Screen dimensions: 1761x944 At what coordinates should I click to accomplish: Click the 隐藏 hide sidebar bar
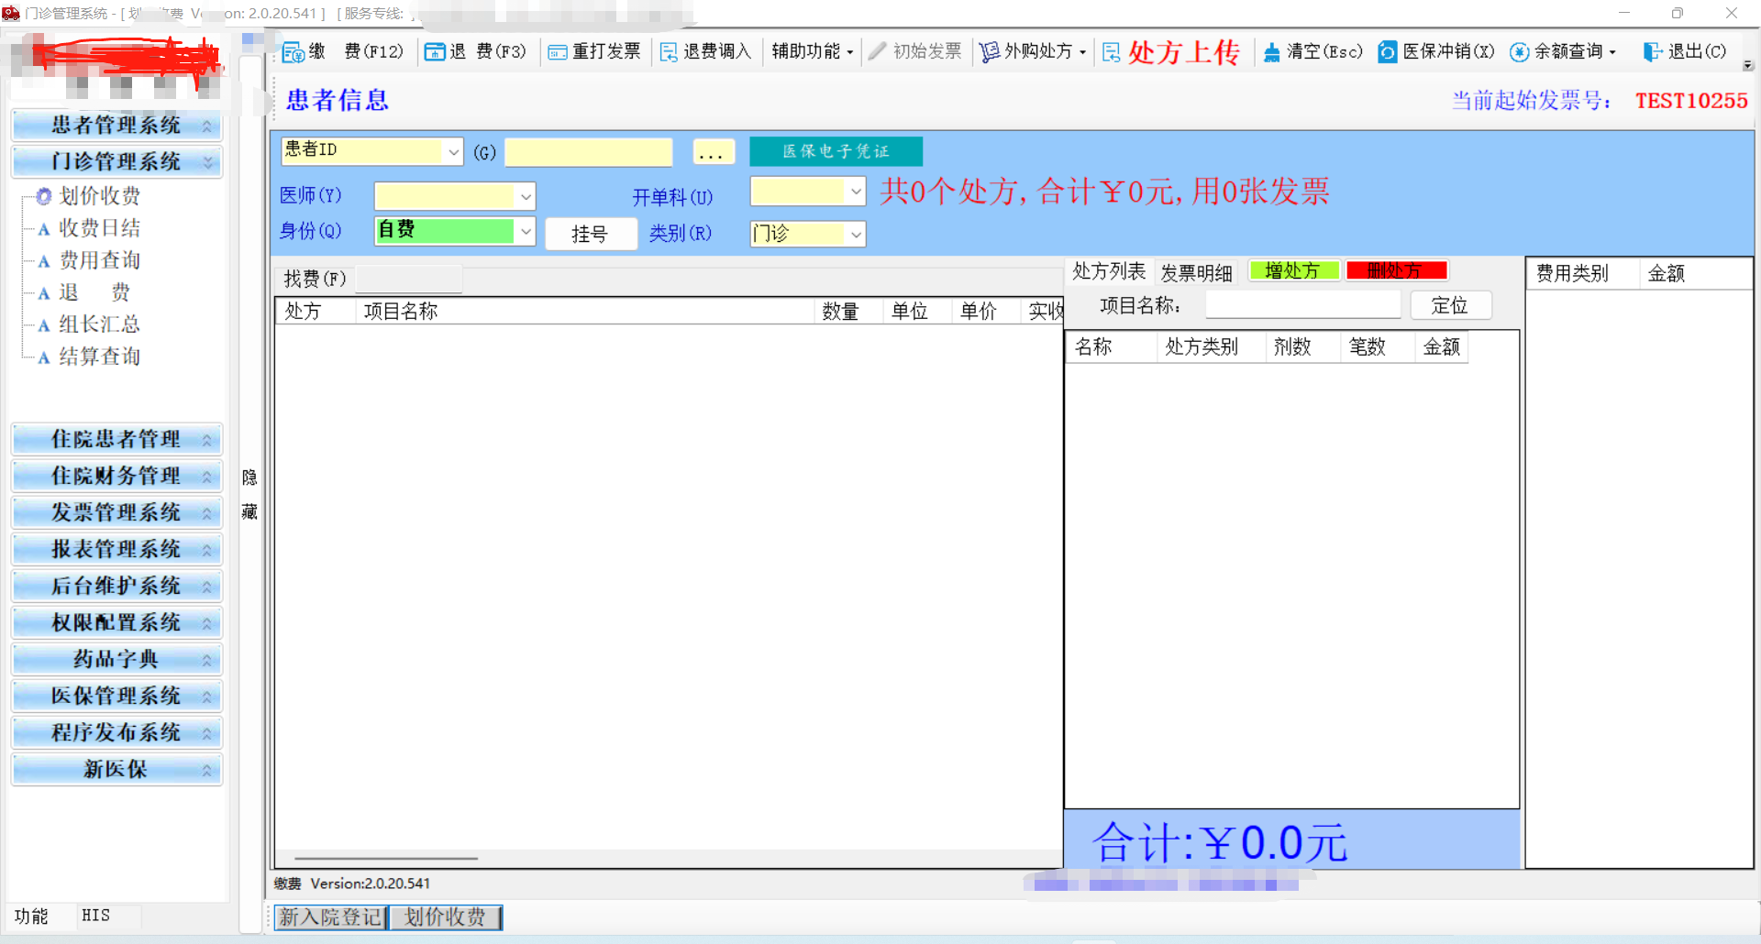pyautogui.click(x=249, y=495)
